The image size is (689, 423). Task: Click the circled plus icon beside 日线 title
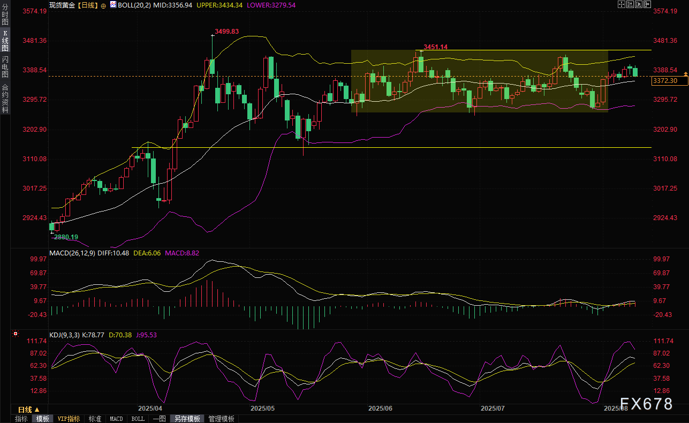tap(103, 5)
